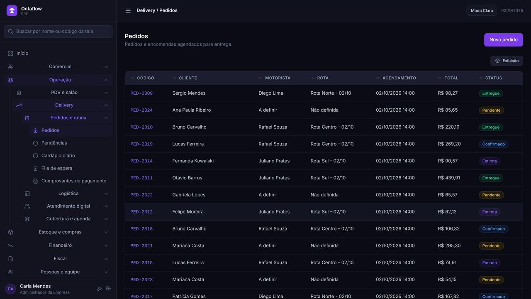The height and width of the screenshot is (299, 531).
Task: Go to Início in sidebar
Action: click(x=58, y=54)
